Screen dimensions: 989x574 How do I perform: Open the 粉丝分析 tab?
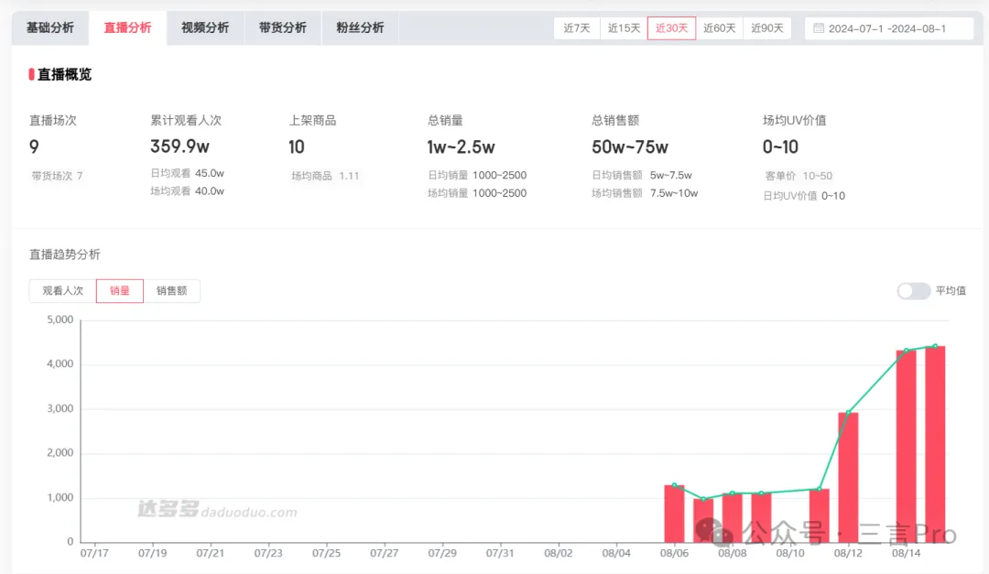360,27
